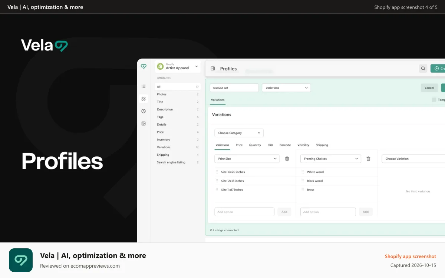Click the Vela app icon in footer
The height and width of the screenshot is (278, 445).
point(21,260)
